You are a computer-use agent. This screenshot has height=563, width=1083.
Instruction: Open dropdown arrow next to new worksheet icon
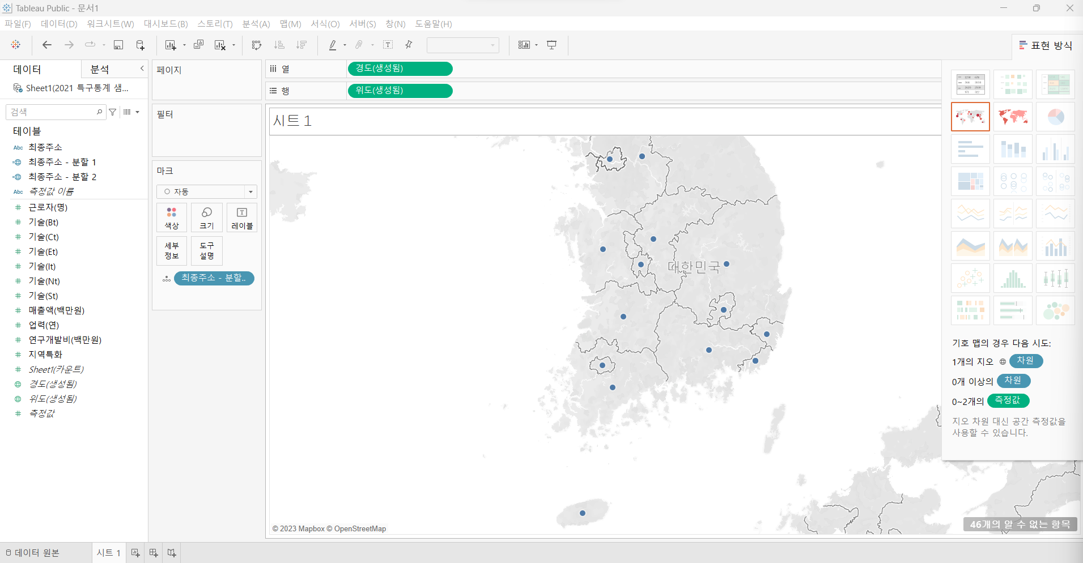click(184, 45)
